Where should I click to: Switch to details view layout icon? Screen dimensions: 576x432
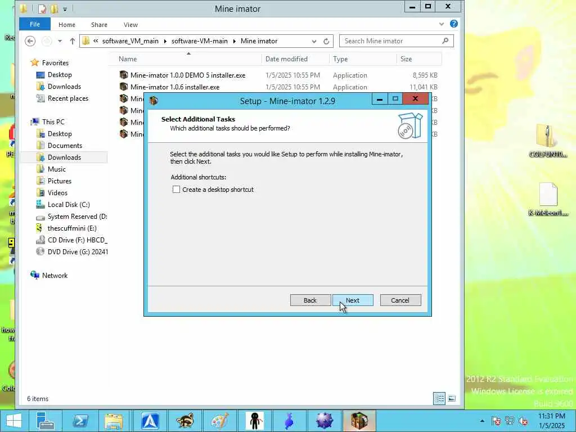coord(439,399)
